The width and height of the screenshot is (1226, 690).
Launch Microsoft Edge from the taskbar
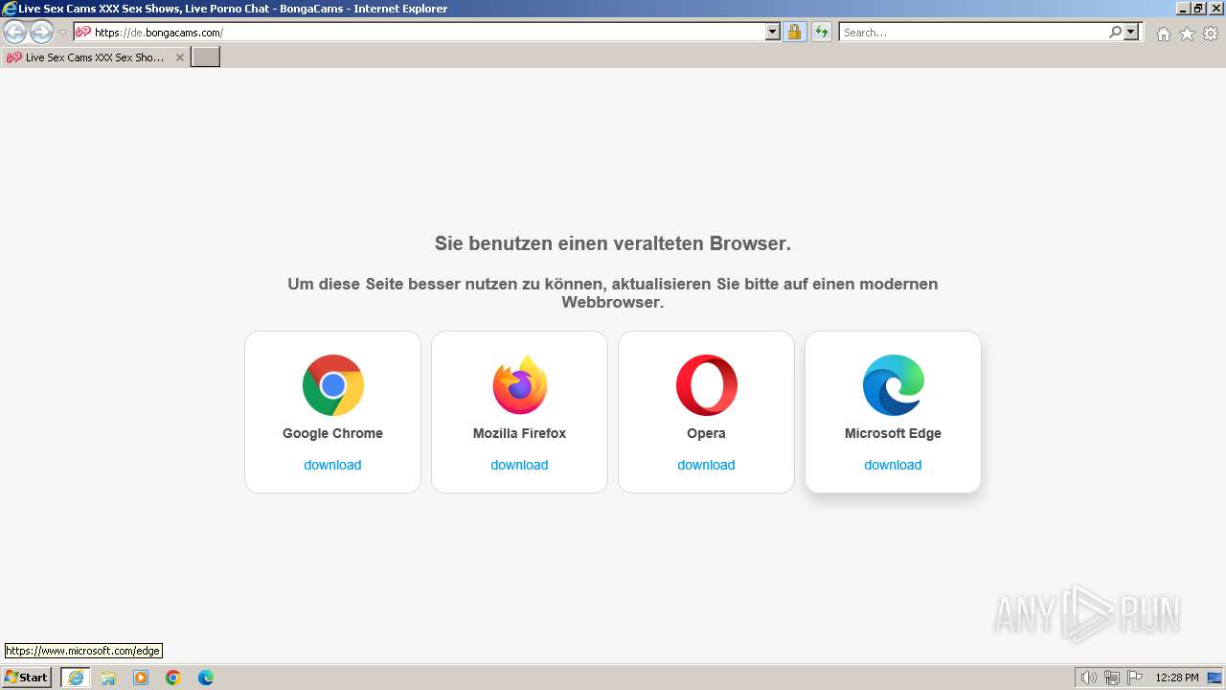(206, 678)
